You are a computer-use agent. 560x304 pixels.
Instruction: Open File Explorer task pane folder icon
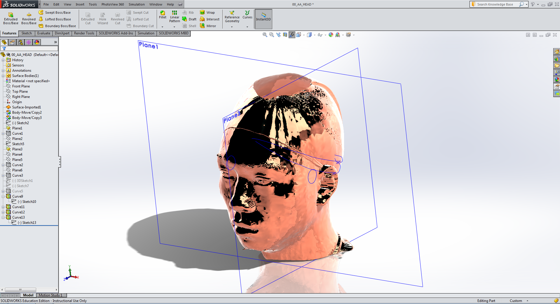pyautogui.click(x=557, y=66)
